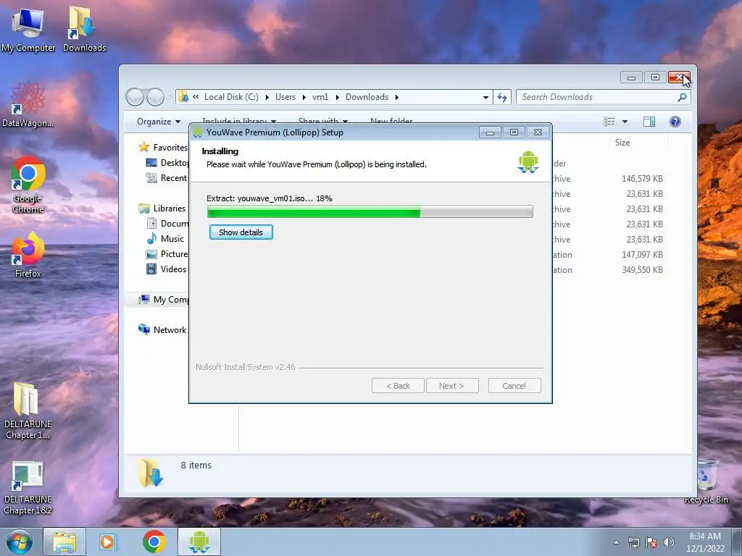
Task: Select Desktop under Favorites
Action: point(167,163)
